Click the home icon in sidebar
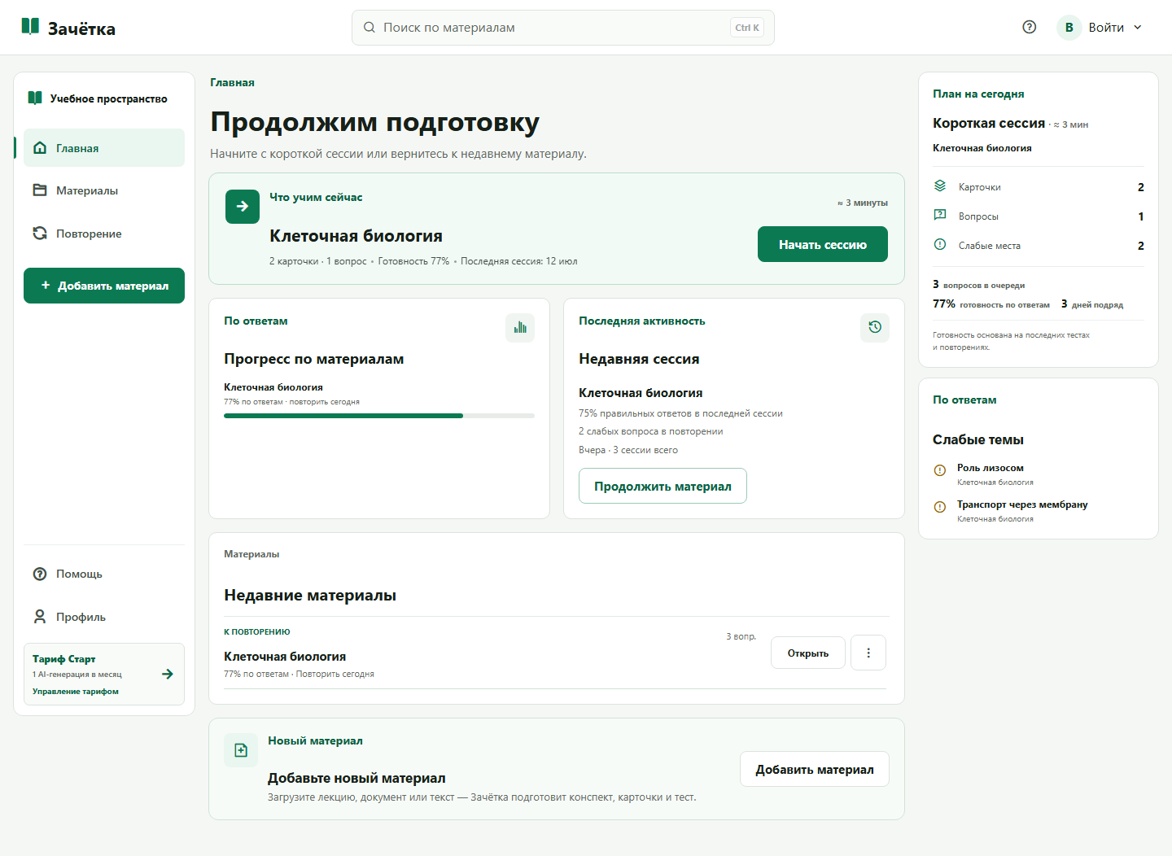Viewport: 1172px width, 856px height. coord(40,148)
